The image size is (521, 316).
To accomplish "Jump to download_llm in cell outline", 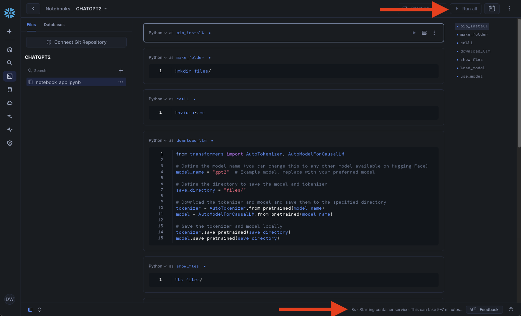I will point(475,51).
